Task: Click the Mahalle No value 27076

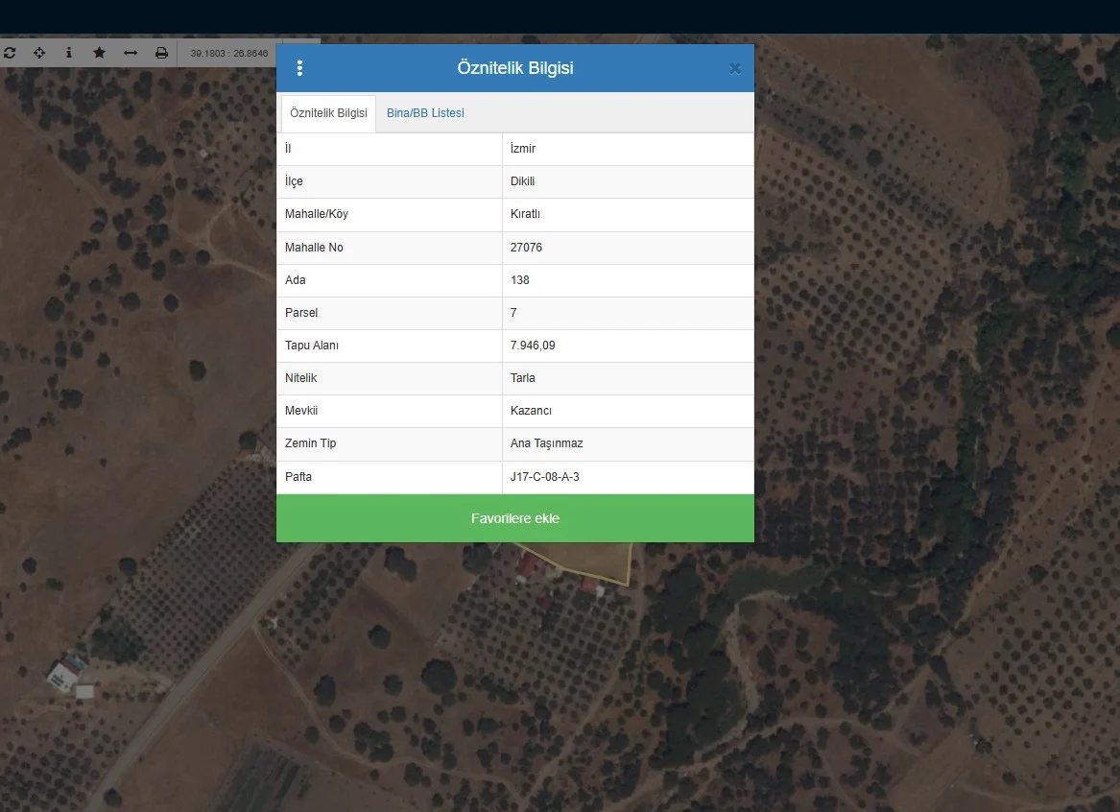Action: (526, 248)
